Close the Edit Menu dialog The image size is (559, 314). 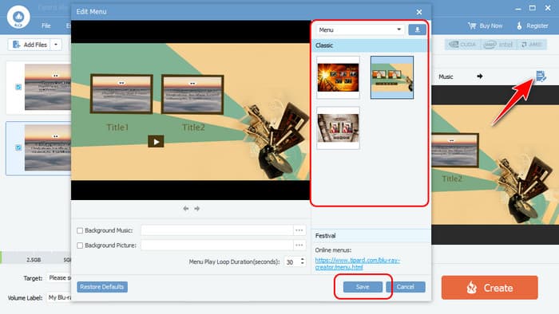click(x=419, y=12)
